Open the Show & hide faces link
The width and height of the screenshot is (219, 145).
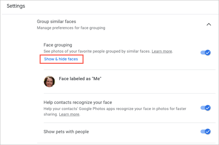(61, 59)
